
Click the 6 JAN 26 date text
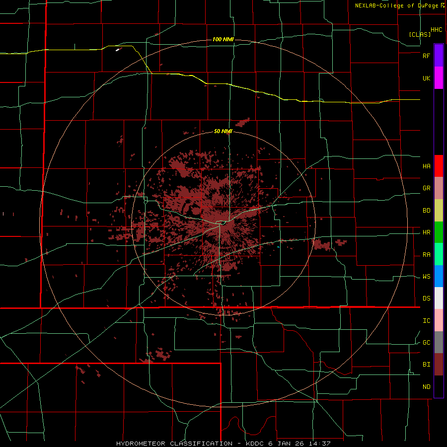[286, 444]
